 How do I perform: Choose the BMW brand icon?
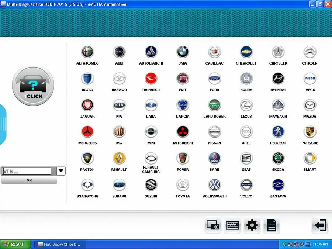[183, 52]
